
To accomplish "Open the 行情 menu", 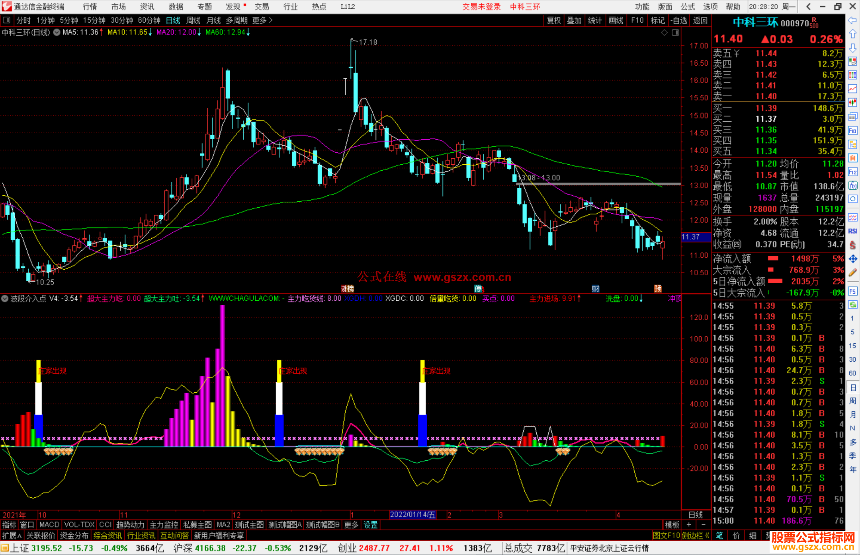I will click(90, 7).
